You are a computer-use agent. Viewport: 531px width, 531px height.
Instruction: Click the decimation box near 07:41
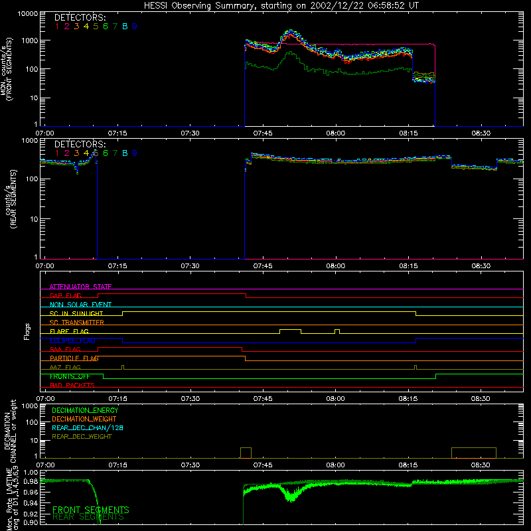(x=246, y=453)
